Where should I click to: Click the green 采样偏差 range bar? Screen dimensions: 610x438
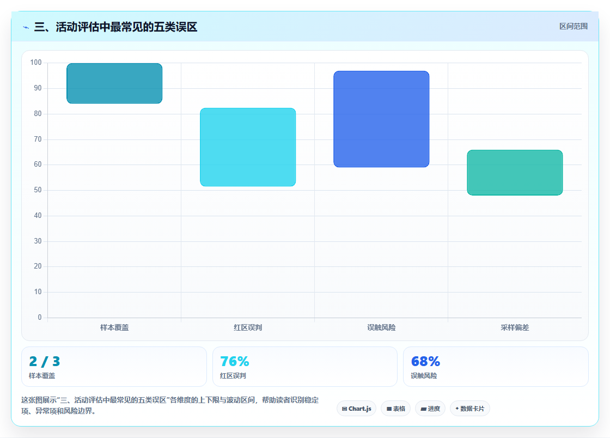pos(515,173)
